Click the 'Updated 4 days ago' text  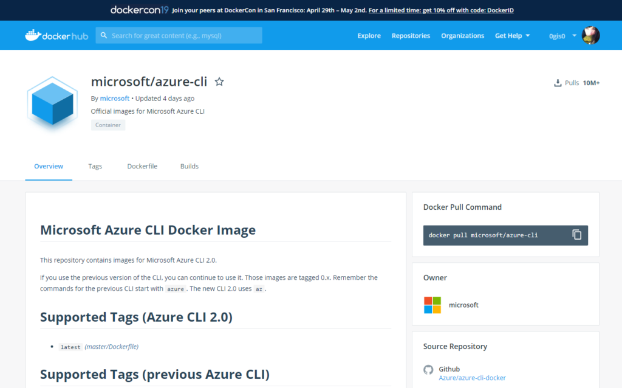tap(165, 99)
